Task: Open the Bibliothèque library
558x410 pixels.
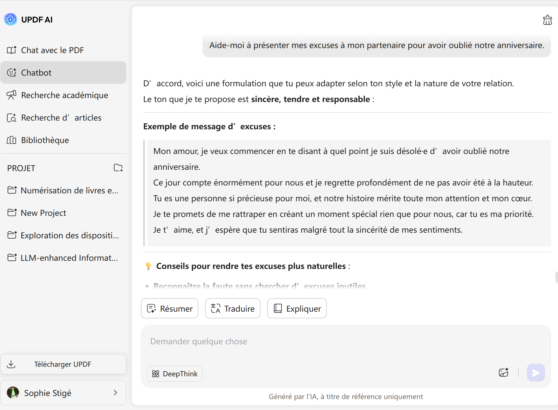Action: pyautogui.click(x=45, y=140)
